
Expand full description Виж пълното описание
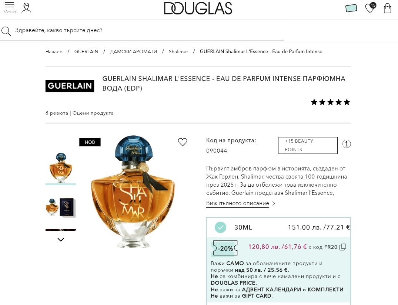click(x=238, y=203)
